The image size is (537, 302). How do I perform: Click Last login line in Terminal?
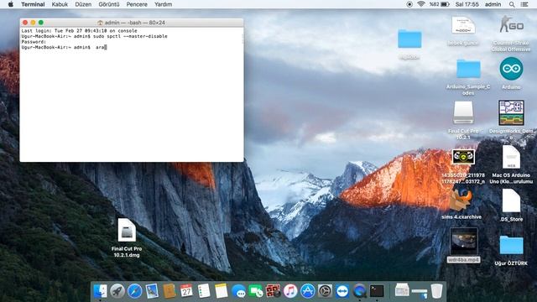click(x=79, y=31)
